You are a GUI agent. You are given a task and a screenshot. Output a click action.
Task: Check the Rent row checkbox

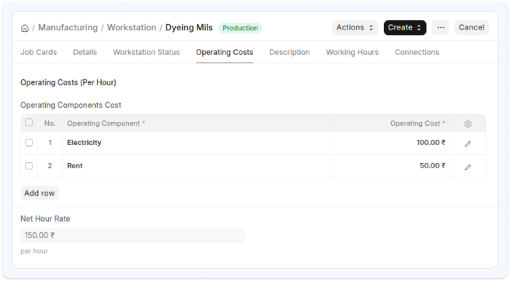point(29,166)
